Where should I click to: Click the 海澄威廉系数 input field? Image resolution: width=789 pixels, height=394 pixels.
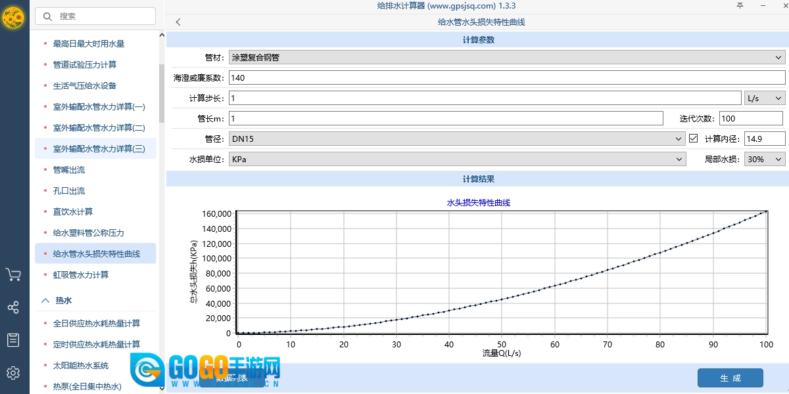[506, 78]
